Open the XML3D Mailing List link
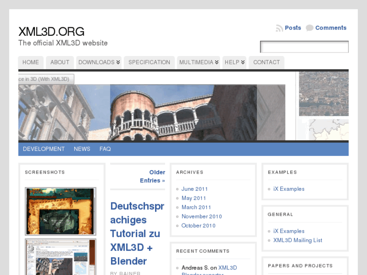 click(298, 240)
